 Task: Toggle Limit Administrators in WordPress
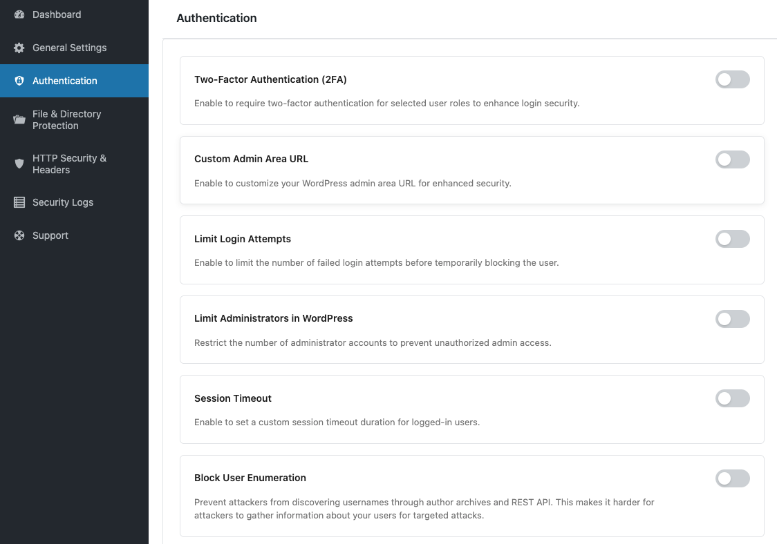(732, 319)
